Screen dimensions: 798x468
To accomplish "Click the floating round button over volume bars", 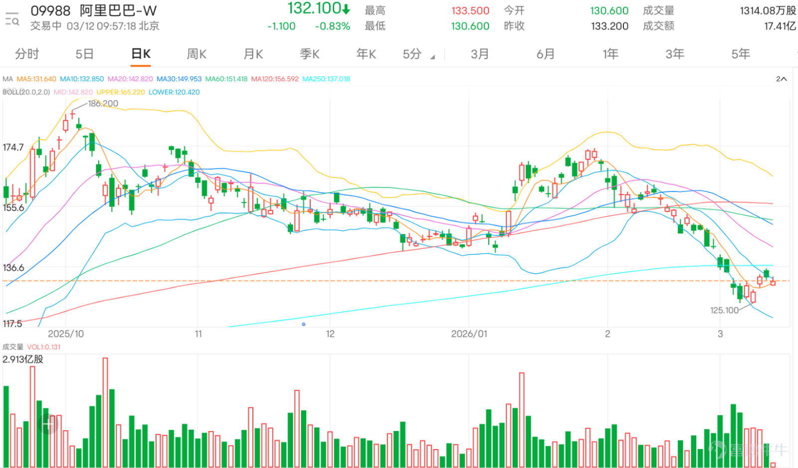I will pyautogui.click(x=48, y=424).
